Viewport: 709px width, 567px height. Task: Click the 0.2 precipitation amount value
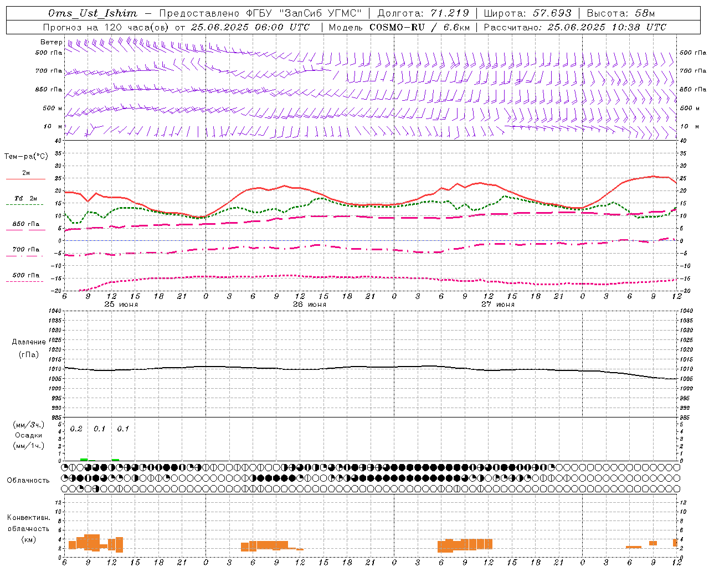click(76, 429)
